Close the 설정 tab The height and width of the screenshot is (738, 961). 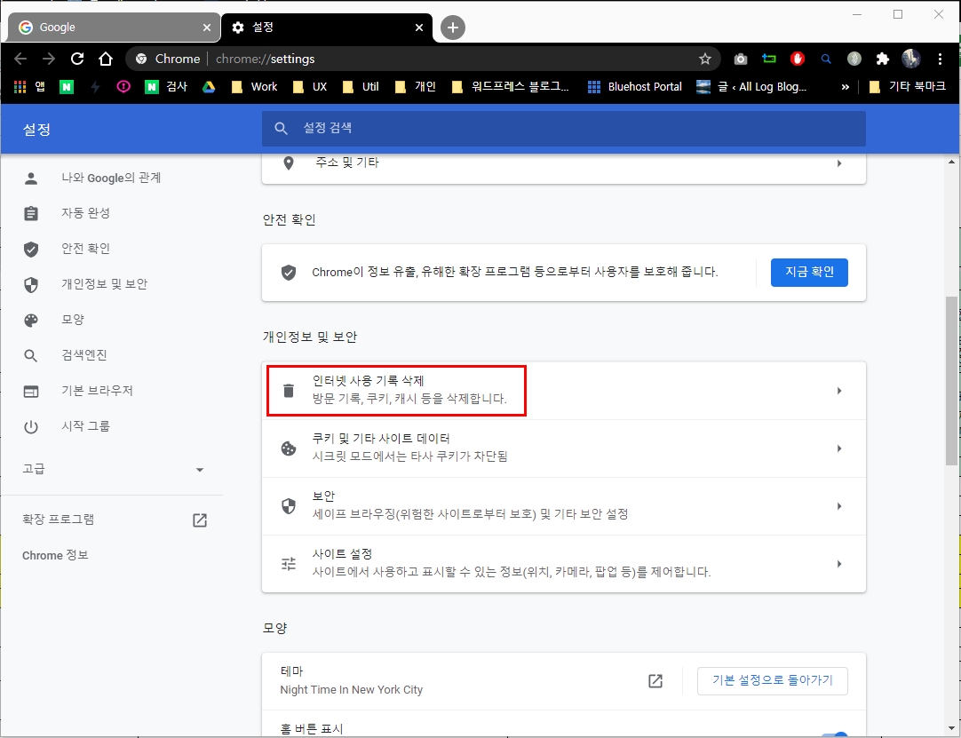pyautogui.click(x=419, y=28)
